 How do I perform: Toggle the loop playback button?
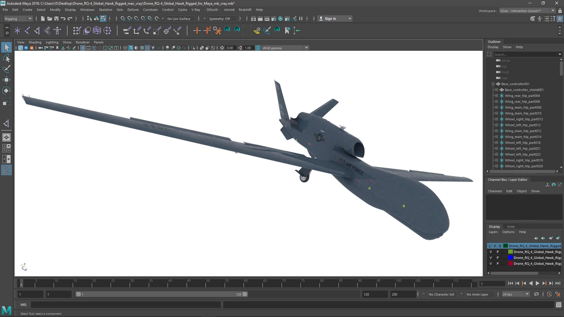click(536, 294)
